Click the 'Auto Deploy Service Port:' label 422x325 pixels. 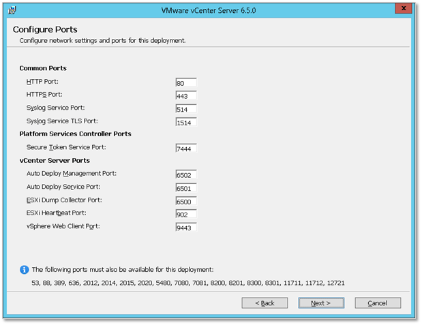[x=63, y=187]
